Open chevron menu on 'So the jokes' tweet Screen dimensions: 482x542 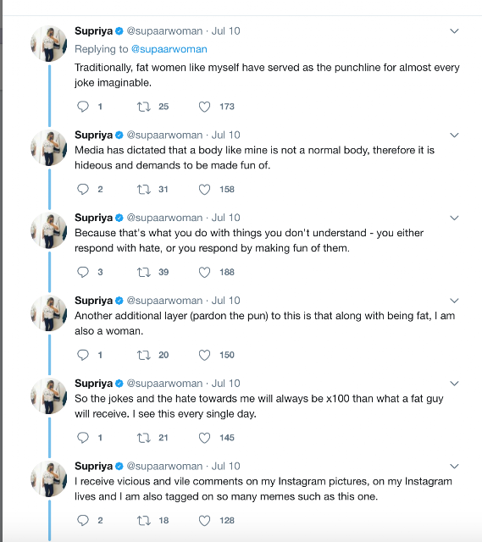tap(454, 384)
